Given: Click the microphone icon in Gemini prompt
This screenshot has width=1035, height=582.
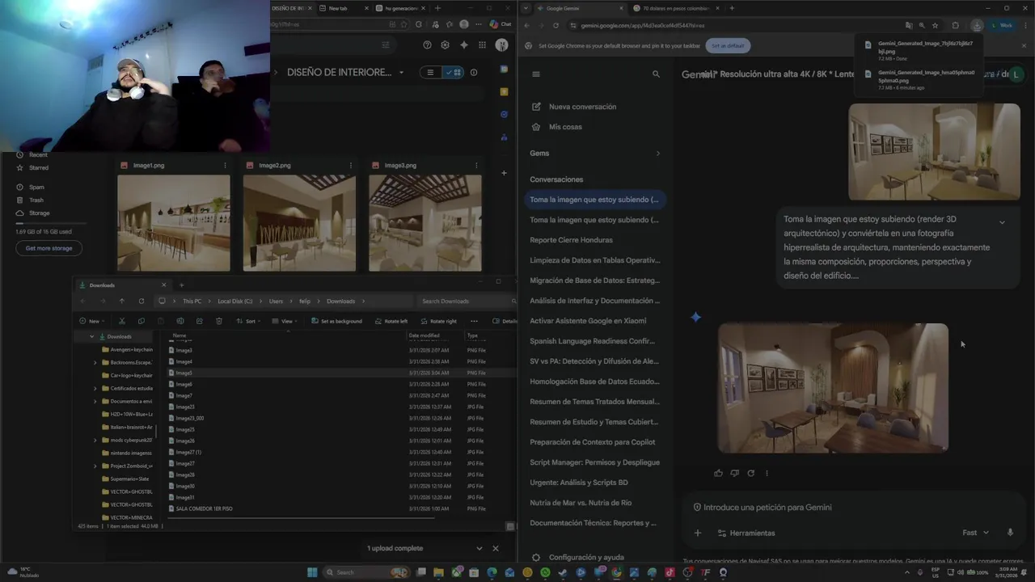Looking at the screenshot, I should [x=1010, y=533].
